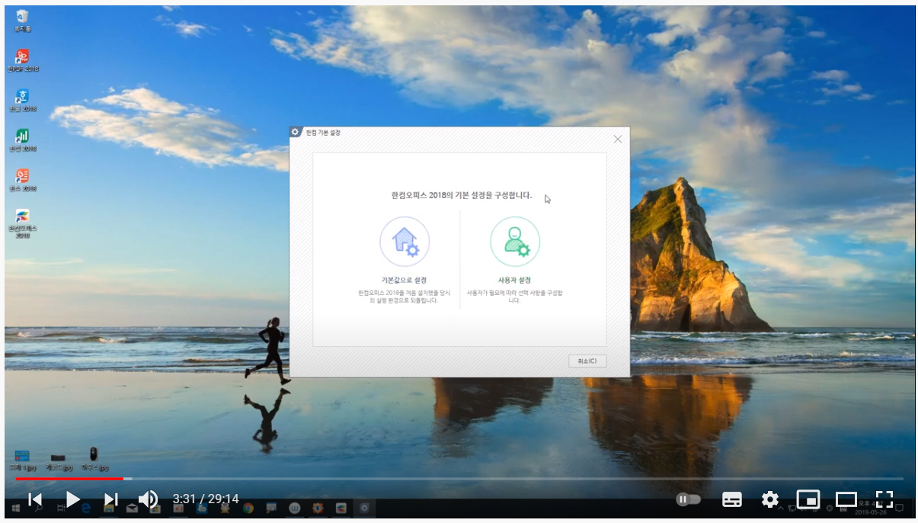Screen dimensions: 918x523
Task: Play the paused video
Action: pos(72,499)
